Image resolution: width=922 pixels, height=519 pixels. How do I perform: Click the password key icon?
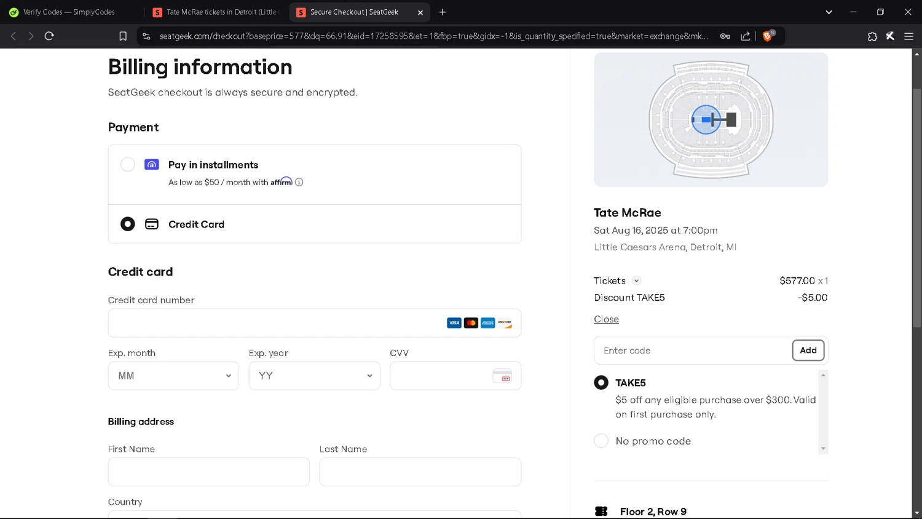[x=725, y=36]
